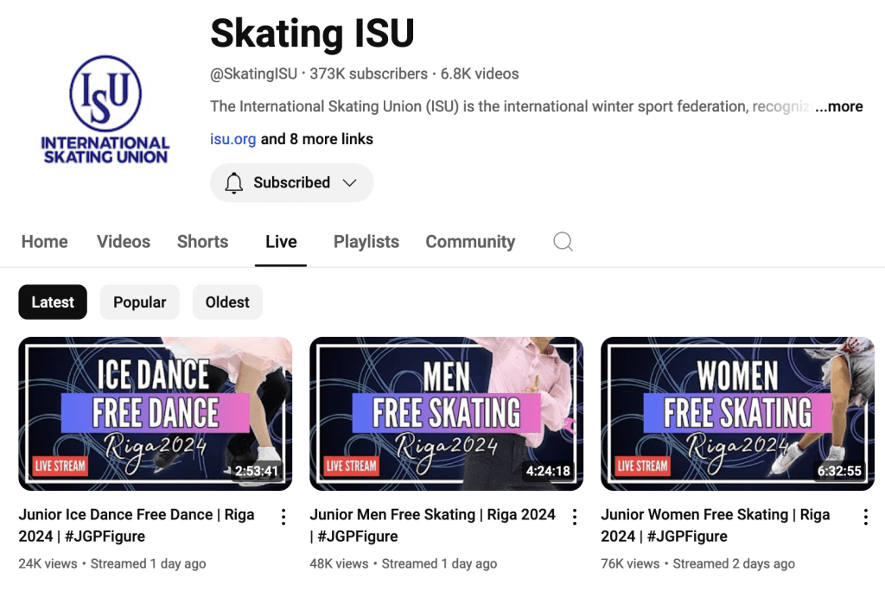Play the Men Free Skating thumbnail
Image resolution: width=885 pixels, height=591 pixels.
tap(447, 414)
